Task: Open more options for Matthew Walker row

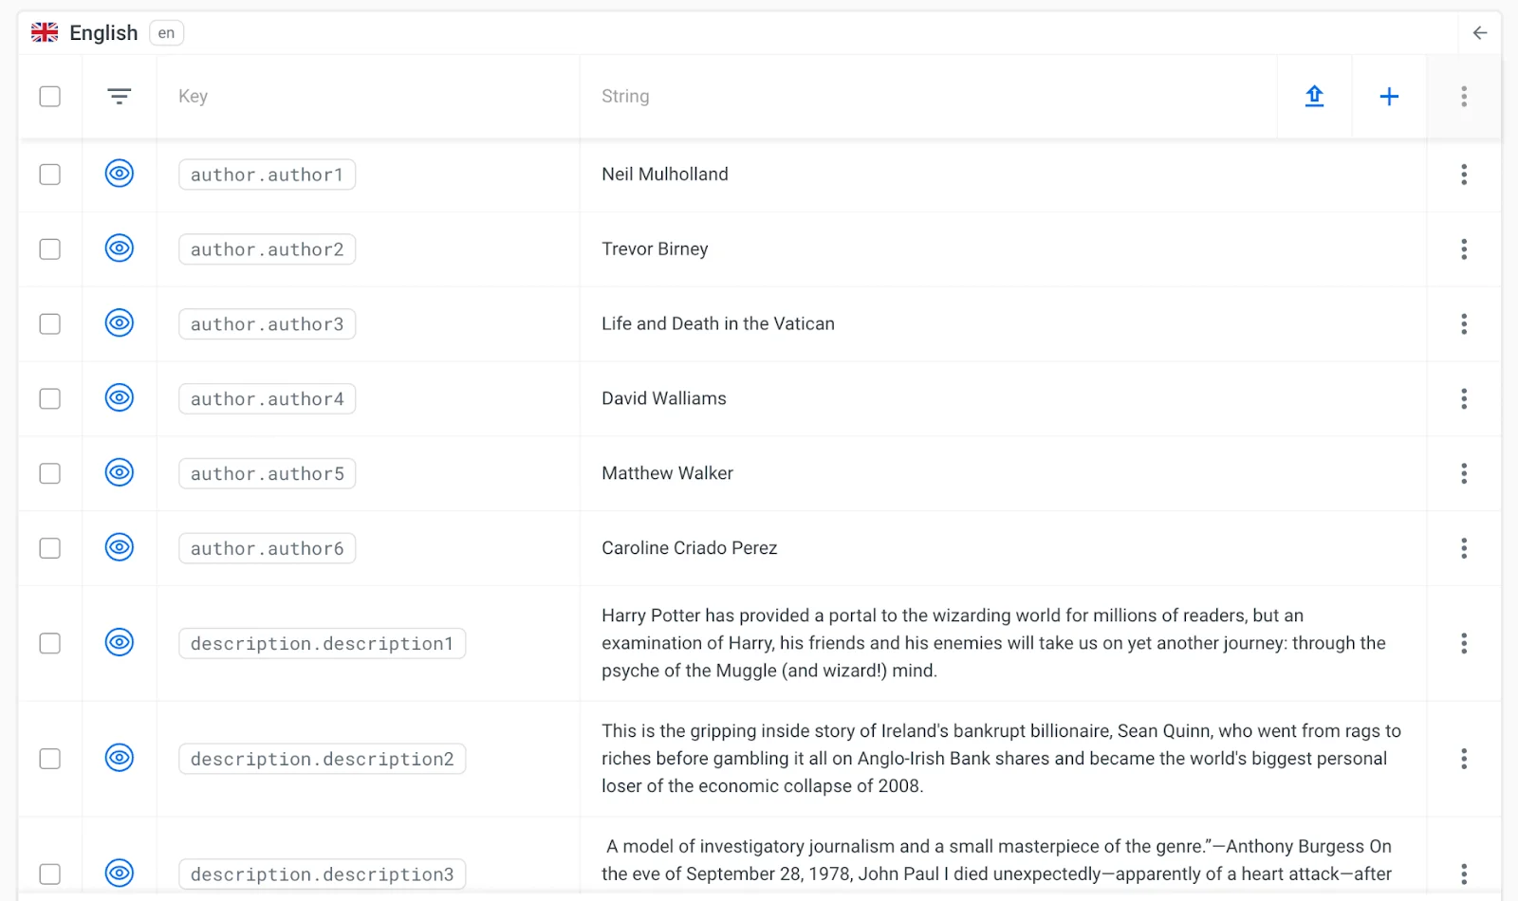Action: coord(1464,473)
